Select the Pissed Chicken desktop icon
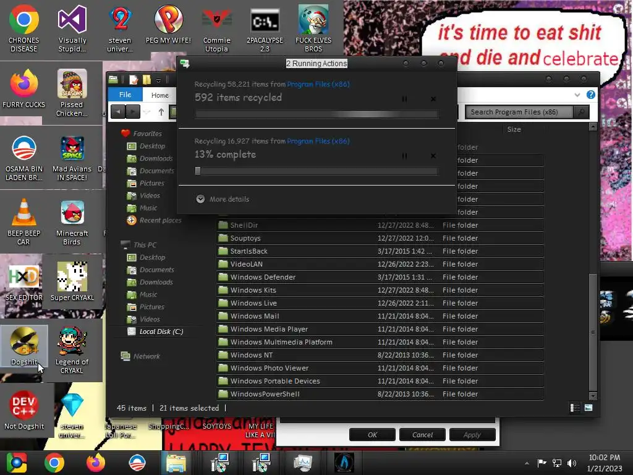Screen dimensions: 633x475 tap(72, 93)
